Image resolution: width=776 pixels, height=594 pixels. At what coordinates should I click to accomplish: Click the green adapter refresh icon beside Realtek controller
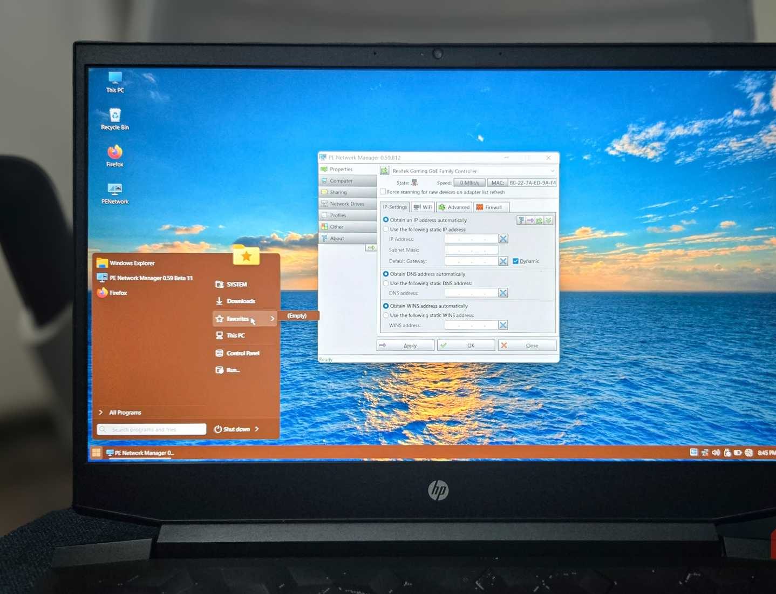coord(384,171)
